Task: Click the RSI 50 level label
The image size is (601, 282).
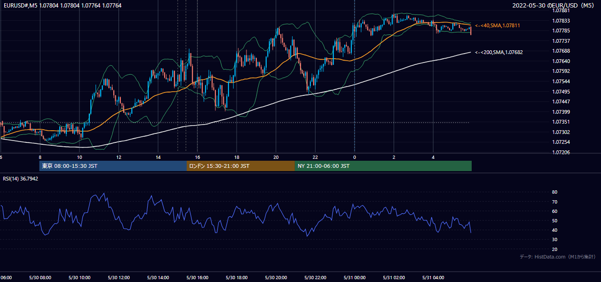Action: coord(554,220)
